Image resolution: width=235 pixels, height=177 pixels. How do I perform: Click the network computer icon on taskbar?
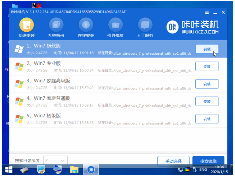coord(41,170)
